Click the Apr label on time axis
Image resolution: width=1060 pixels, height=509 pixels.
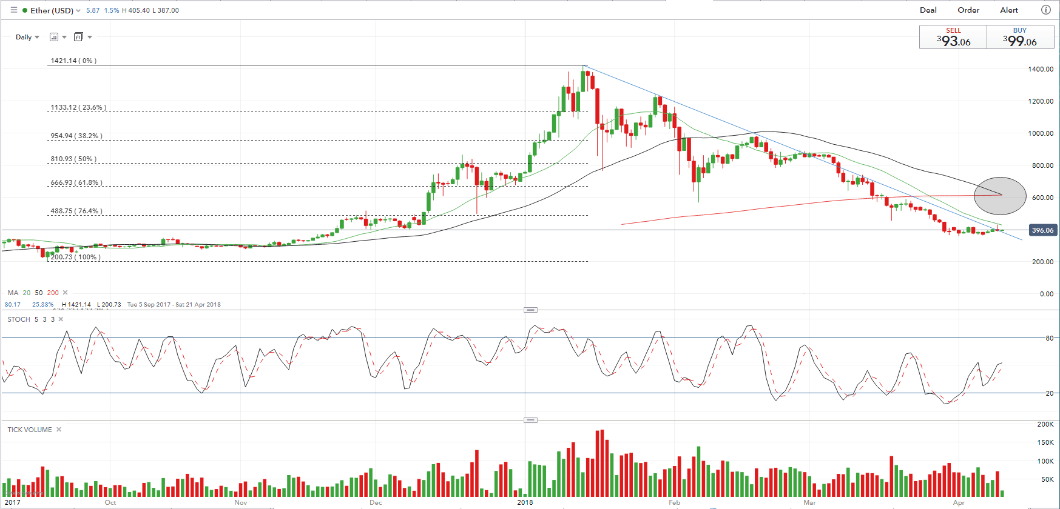pos(959,502)
